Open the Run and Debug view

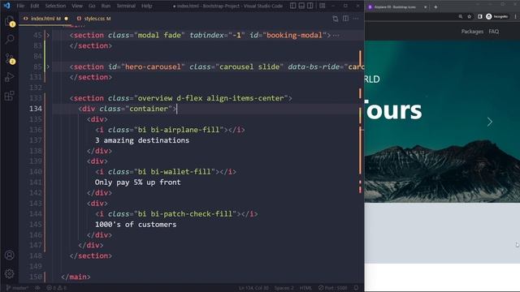(9, 77)
